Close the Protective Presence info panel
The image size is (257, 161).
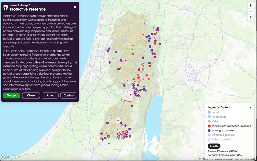75,7
